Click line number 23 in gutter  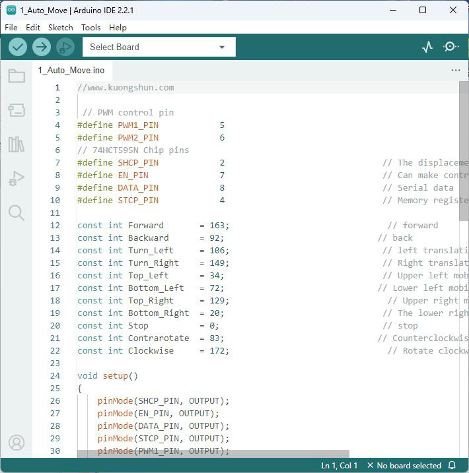click(x=55, y=363)
